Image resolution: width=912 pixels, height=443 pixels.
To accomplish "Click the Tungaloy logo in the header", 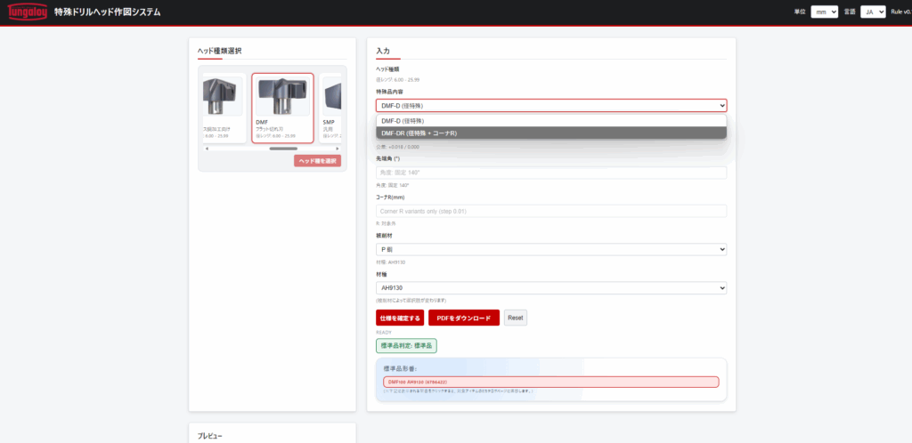I will coord(25,12).
